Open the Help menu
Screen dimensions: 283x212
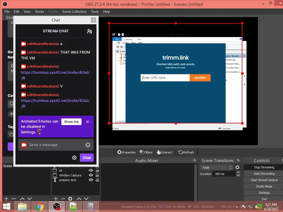[x=106, y=12]
